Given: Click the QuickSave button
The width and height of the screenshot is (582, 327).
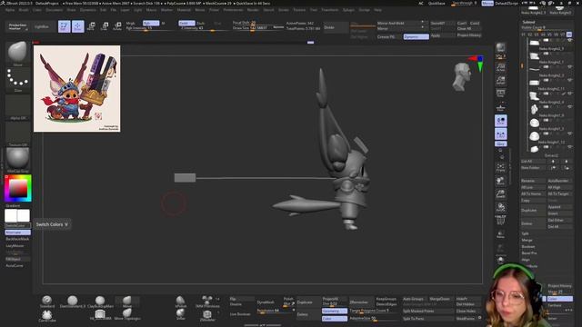Looking at the screenshot, I should click(x=436, y=4).
